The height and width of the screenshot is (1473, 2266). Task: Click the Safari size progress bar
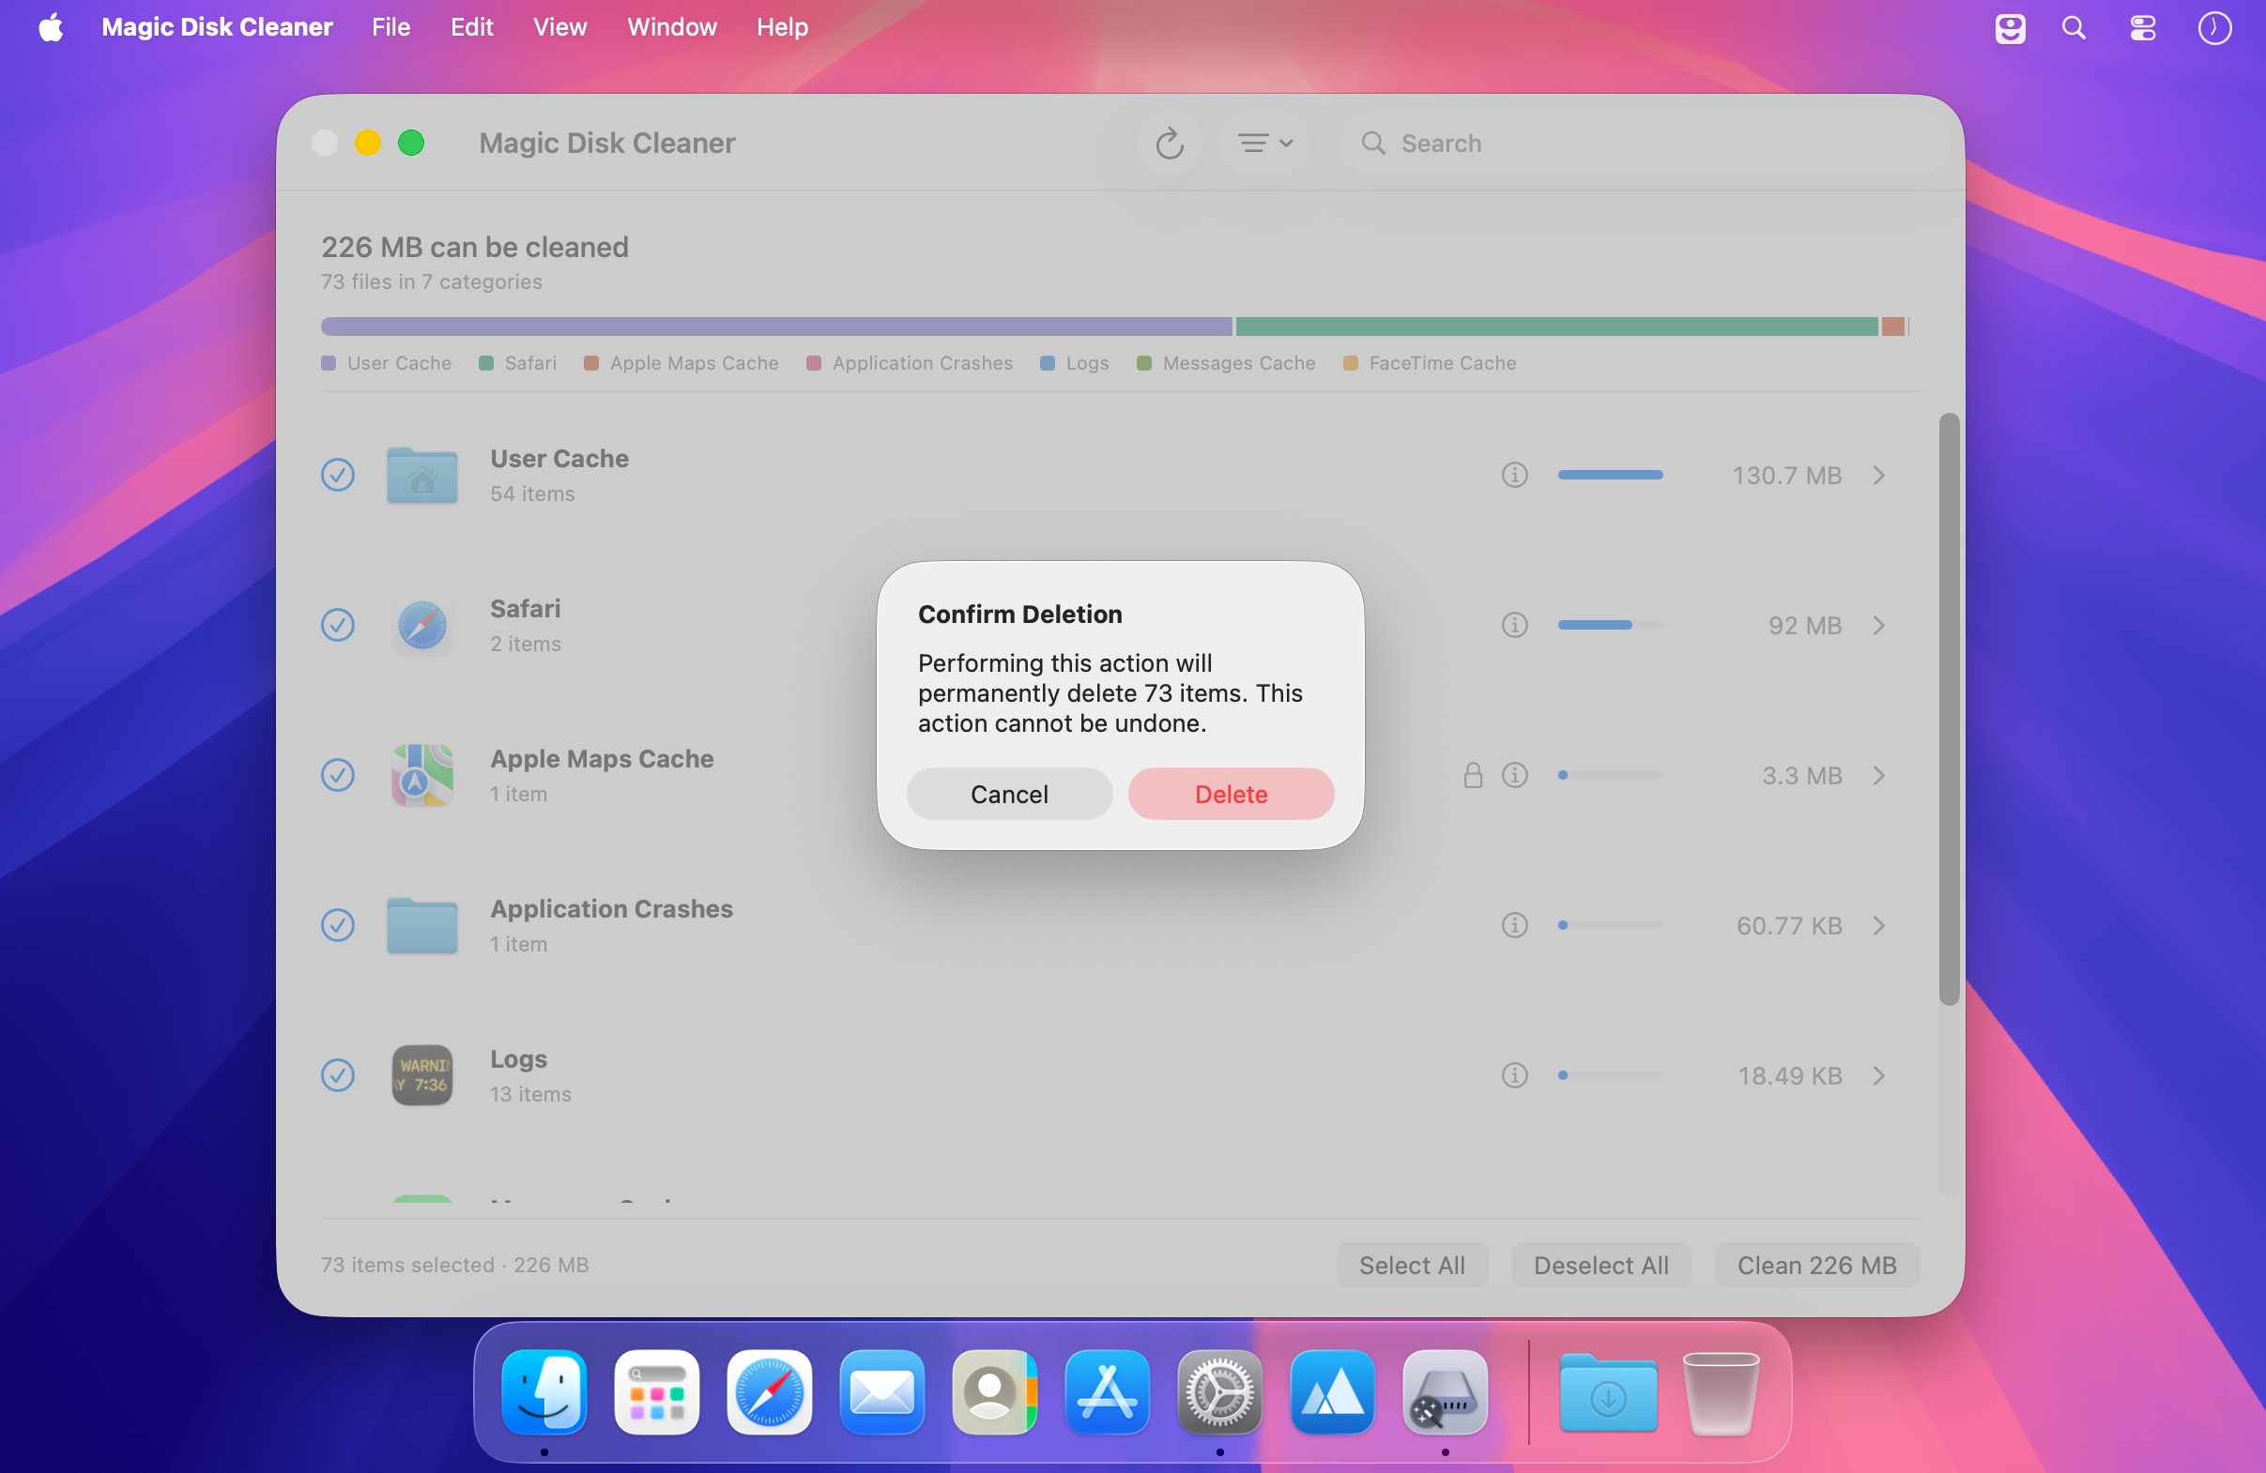[x=1610, y=625]
